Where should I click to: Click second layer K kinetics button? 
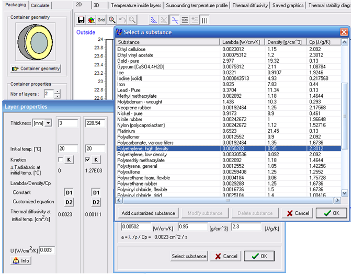96,160
